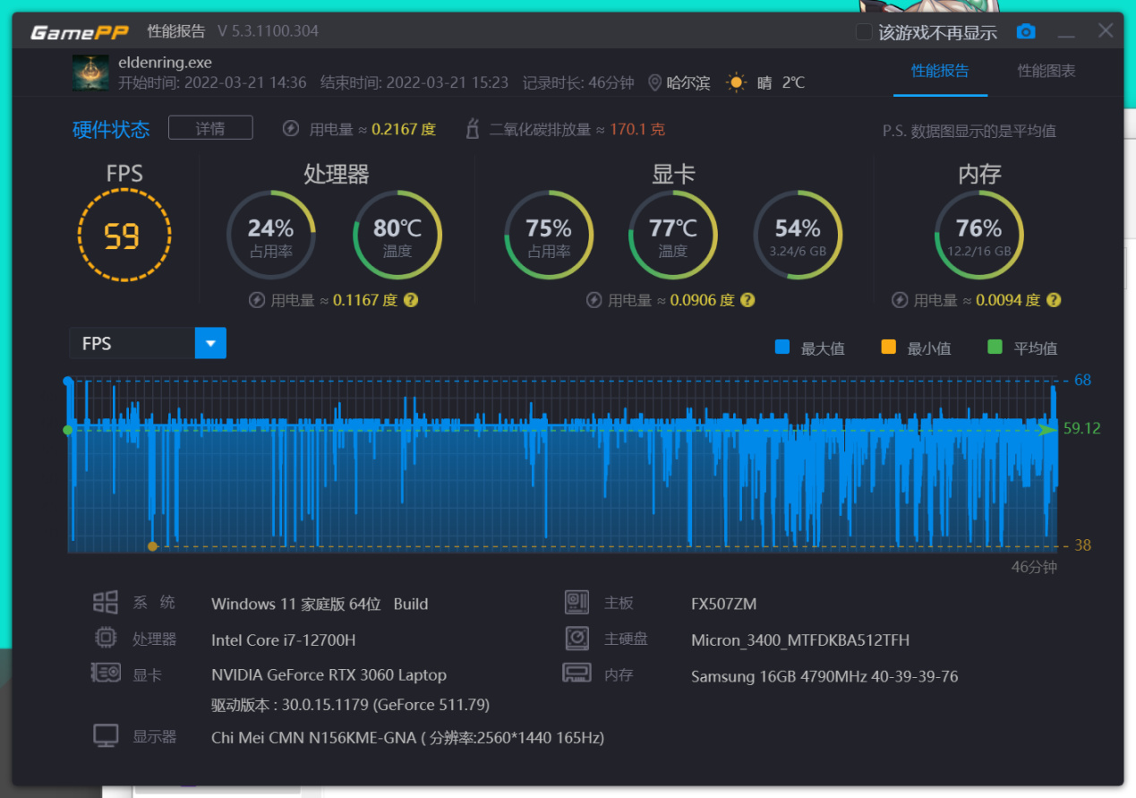The height and width of the screenshot is (798, 1136).
Task: Click the processor power usage help icon
Action: pyautogui.click(x=410, y=300)
